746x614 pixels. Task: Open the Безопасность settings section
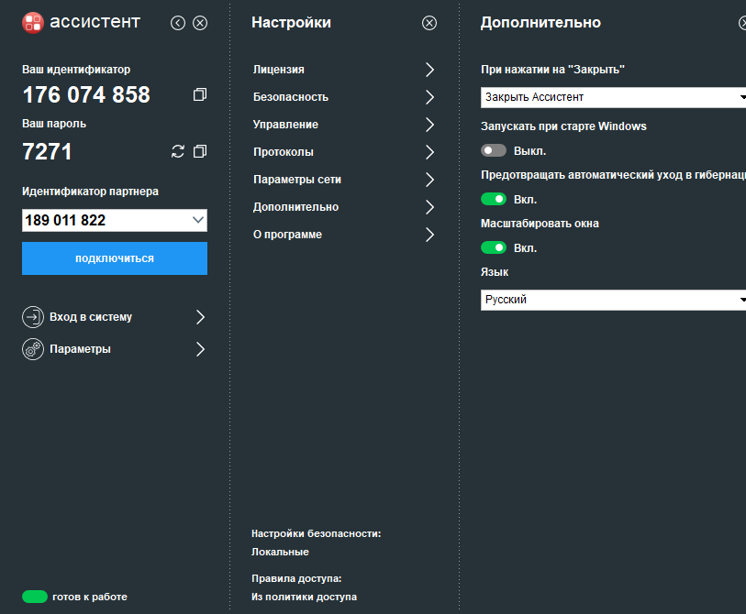coord(340,96)
